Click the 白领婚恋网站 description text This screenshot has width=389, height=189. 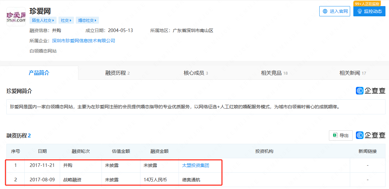point(43,51)
